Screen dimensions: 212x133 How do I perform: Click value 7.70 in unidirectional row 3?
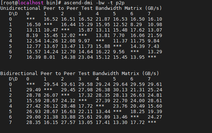coord(119,36)
